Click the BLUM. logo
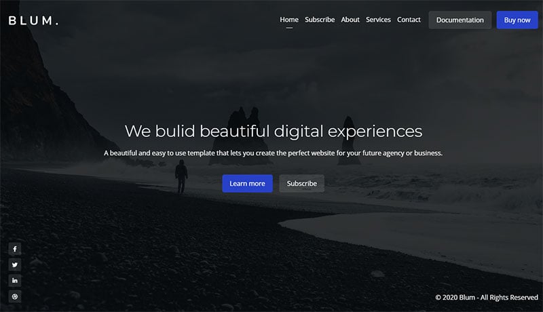 33,21
